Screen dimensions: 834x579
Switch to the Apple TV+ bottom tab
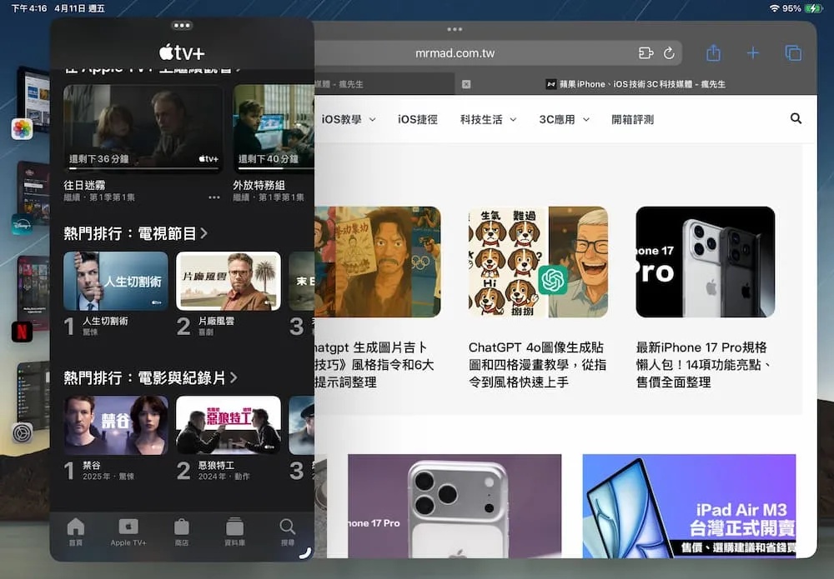pyautogui.click(x=128, y=532)
